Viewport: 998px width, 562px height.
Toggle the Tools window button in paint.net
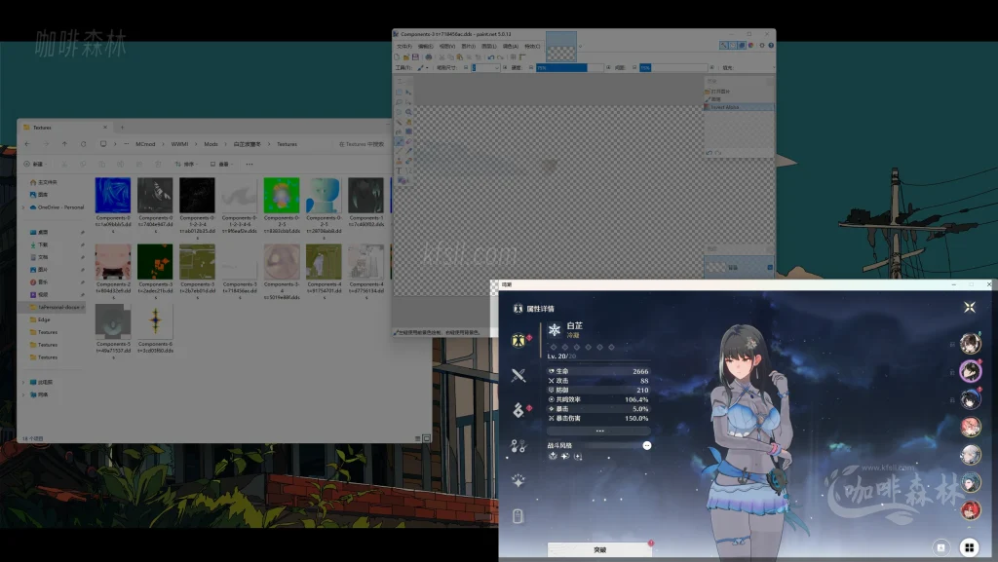pyautogui.click(x=724, y=45)
